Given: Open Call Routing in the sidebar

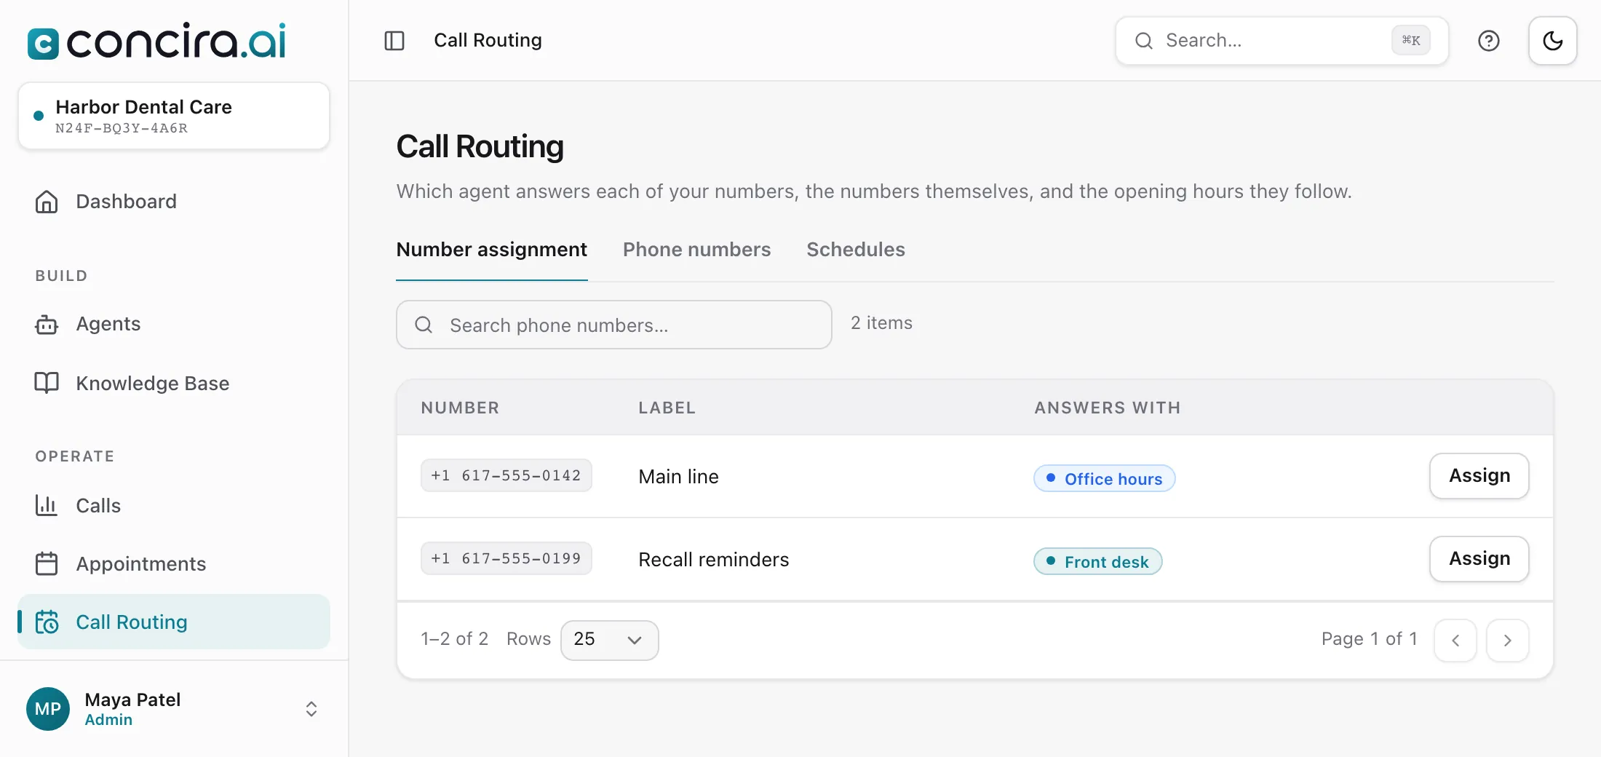Looking at the screenshot, I should coord(174,622).
